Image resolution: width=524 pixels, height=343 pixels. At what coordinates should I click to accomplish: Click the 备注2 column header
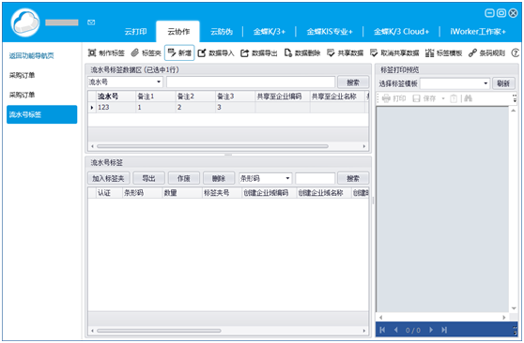[195, 97]
